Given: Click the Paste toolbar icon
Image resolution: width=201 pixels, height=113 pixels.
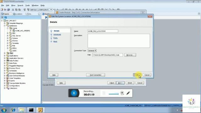Looking at the screenshot, I should [x=19, y=10].
